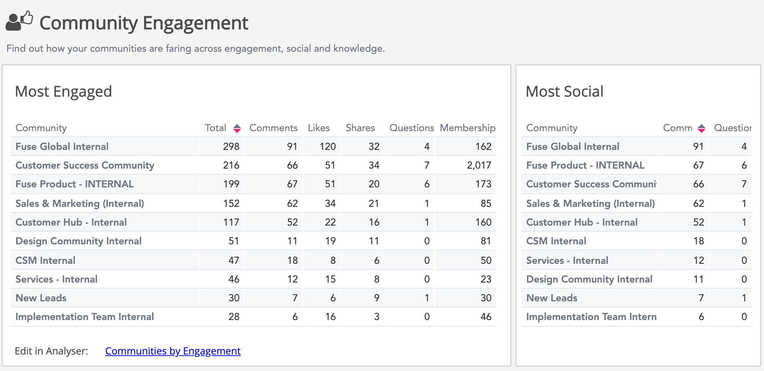Select Sales & Marketing (Internal) in Most Engaged
Image resolution: width=764 pixels, height=371 pixels.
click(x=79, y=203)
